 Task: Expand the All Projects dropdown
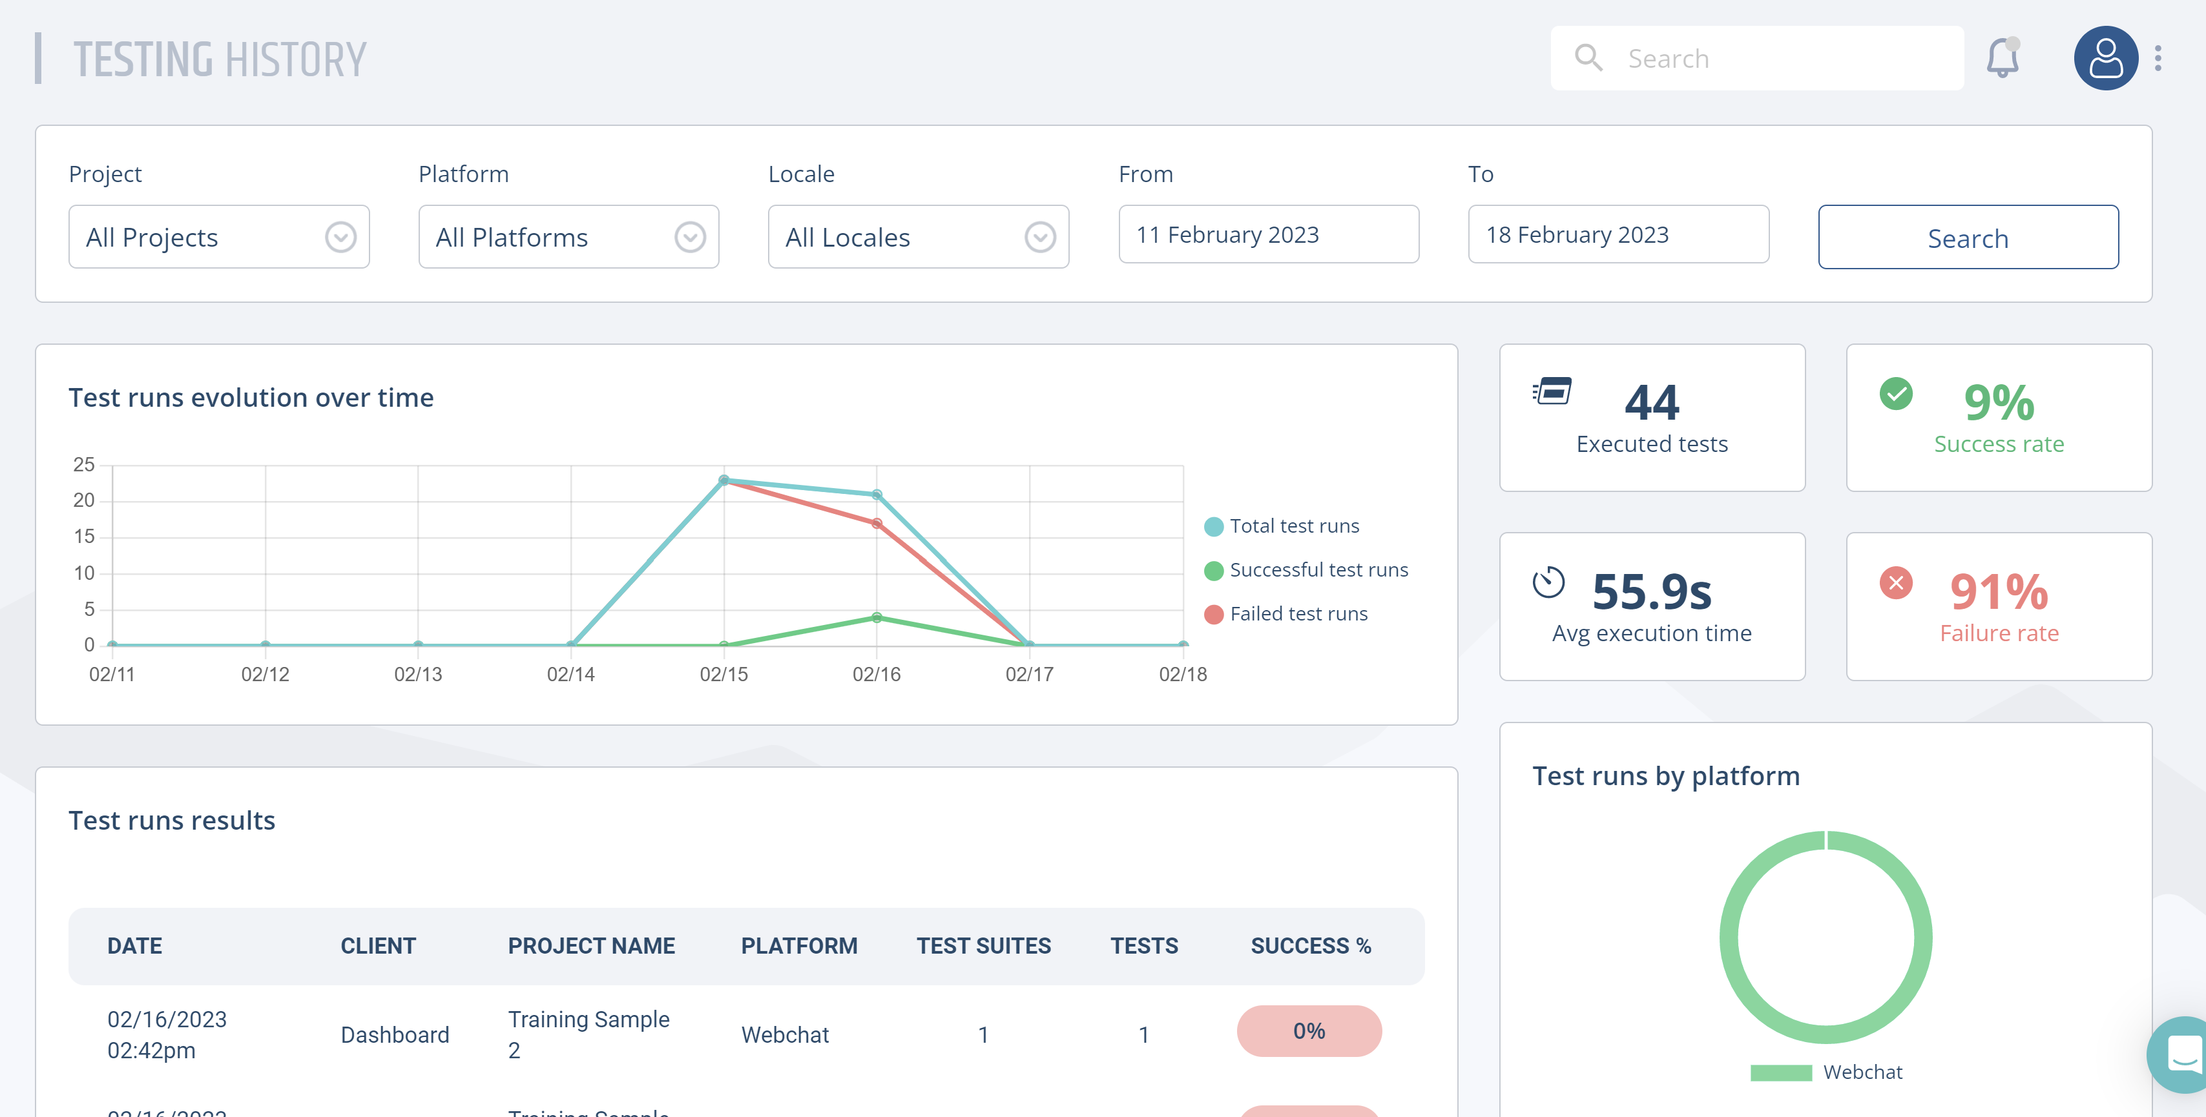(x=218, y=237)
